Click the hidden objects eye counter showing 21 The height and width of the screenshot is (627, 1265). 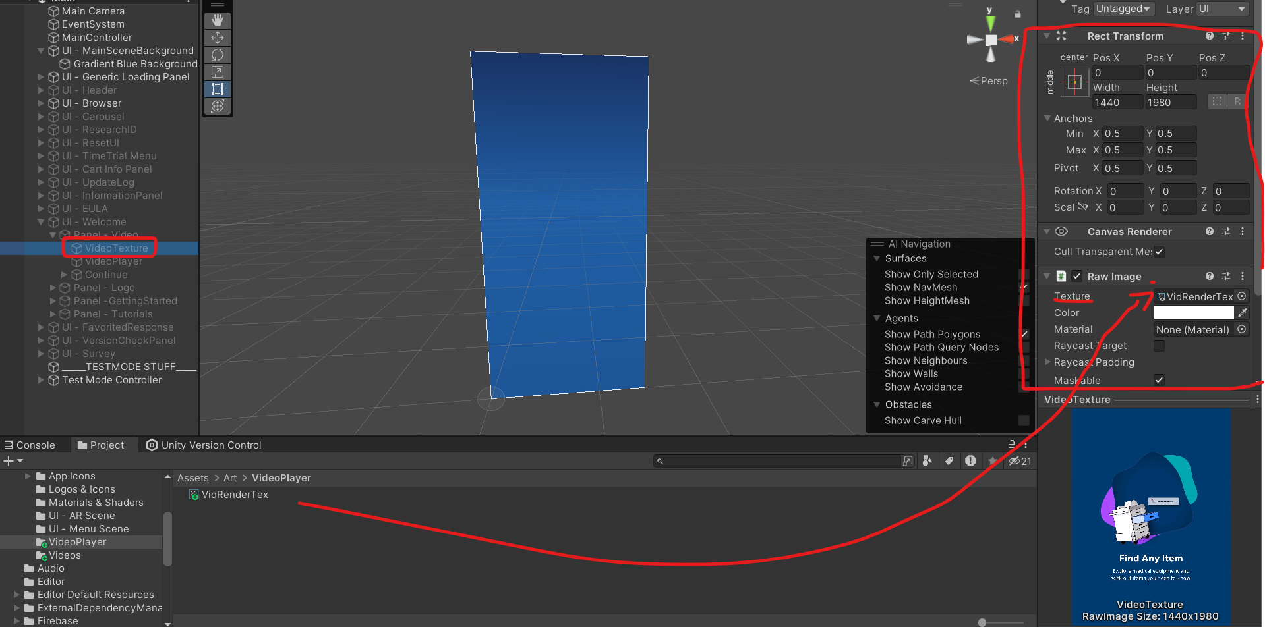[1019, 460]
